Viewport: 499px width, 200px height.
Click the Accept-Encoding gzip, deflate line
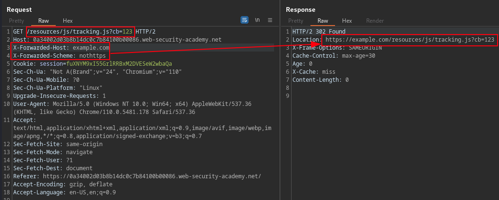tap(63, 184)
